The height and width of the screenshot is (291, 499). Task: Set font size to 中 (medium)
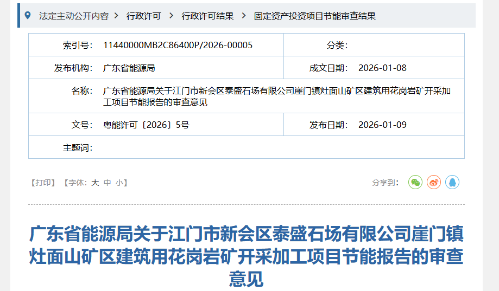pyautogui.click(x=107, y=183)
